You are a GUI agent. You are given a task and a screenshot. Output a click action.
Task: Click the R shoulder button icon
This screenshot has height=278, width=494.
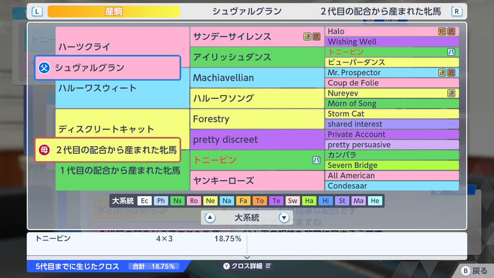point(457,12)
